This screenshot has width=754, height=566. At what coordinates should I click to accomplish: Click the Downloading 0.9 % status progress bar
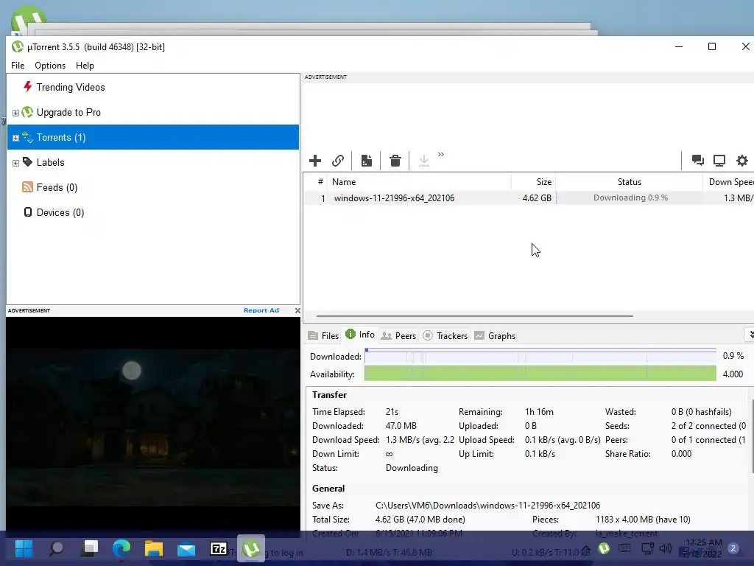pos(629,198)
